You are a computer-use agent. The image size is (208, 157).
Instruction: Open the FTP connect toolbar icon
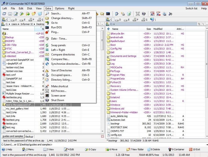click(x=152, y=14)
